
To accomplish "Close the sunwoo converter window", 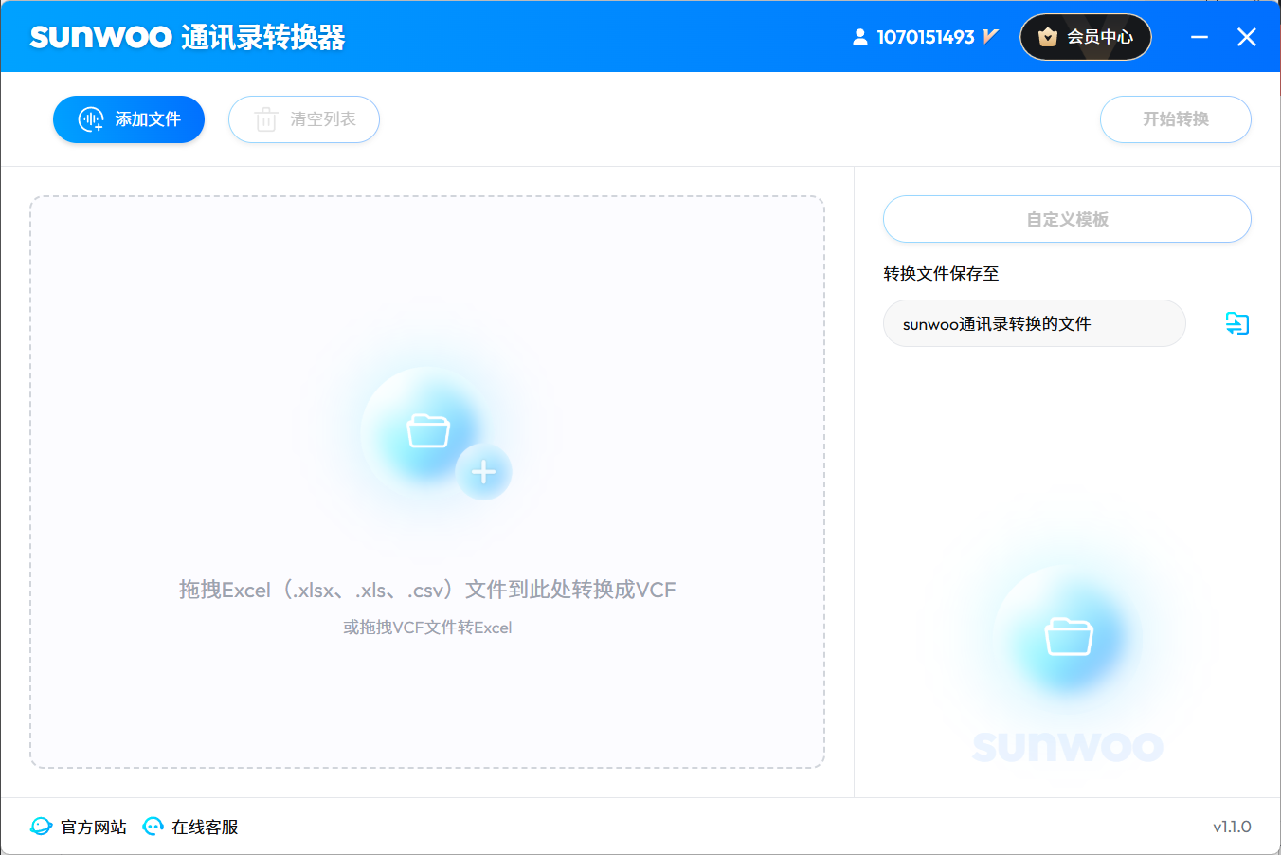I will tap(1247, 37).
